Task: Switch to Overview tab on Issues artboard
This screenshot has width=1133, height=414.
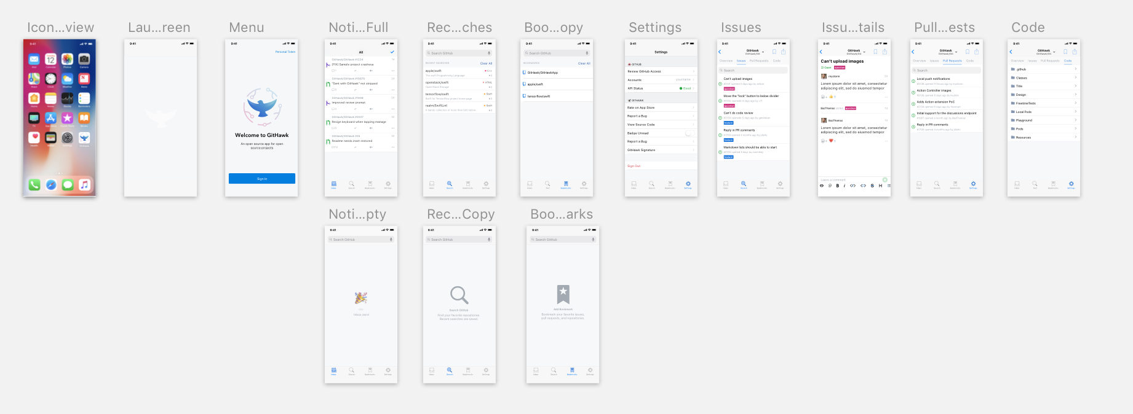Action: coord(726,61)
